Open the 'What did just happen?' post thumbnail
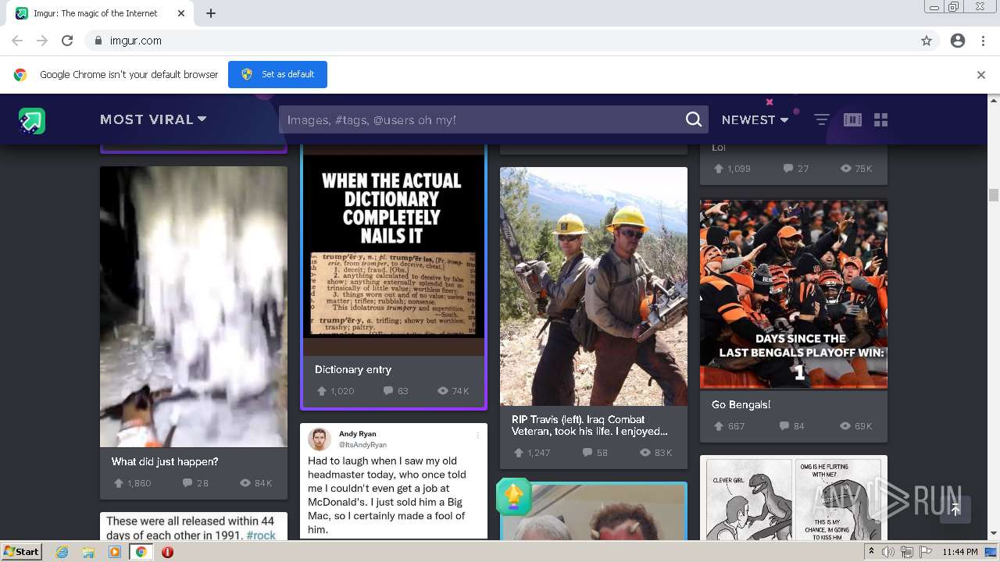This screenshot has height=562, width=1000. click(x=194, y=307)
